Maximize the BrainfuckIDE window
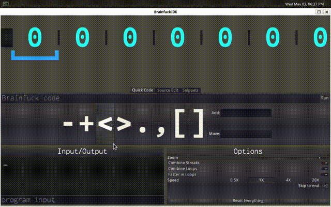 pos(319,12)
